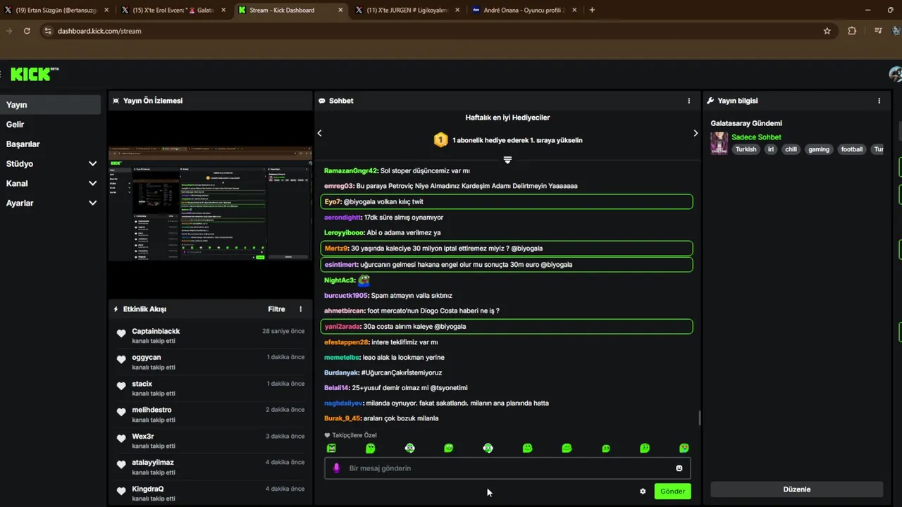
Task: Click username RamazanGngr42 in chat
Action: [351, 170]
